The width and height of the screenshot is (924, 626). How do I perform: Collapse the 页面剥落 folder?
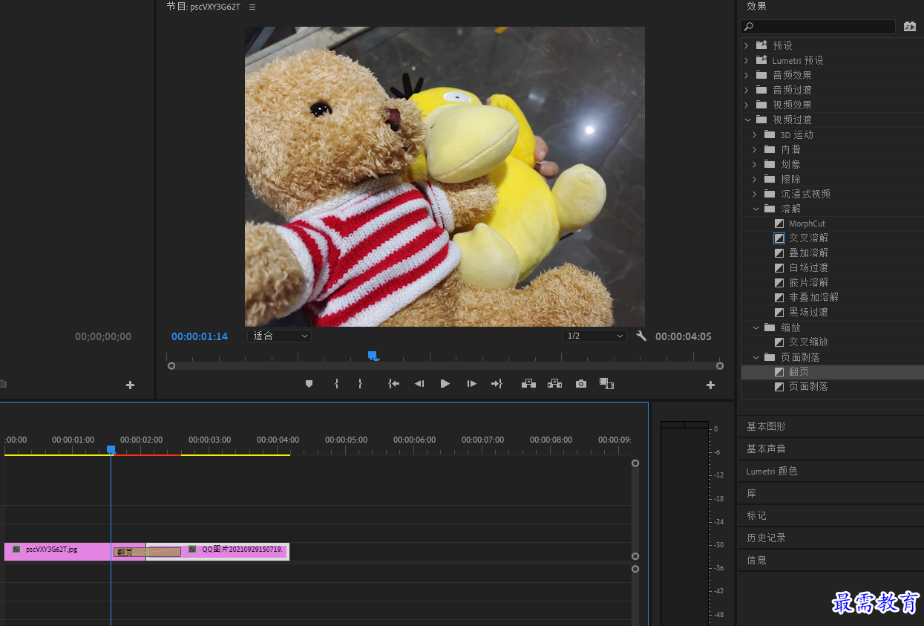755,357
